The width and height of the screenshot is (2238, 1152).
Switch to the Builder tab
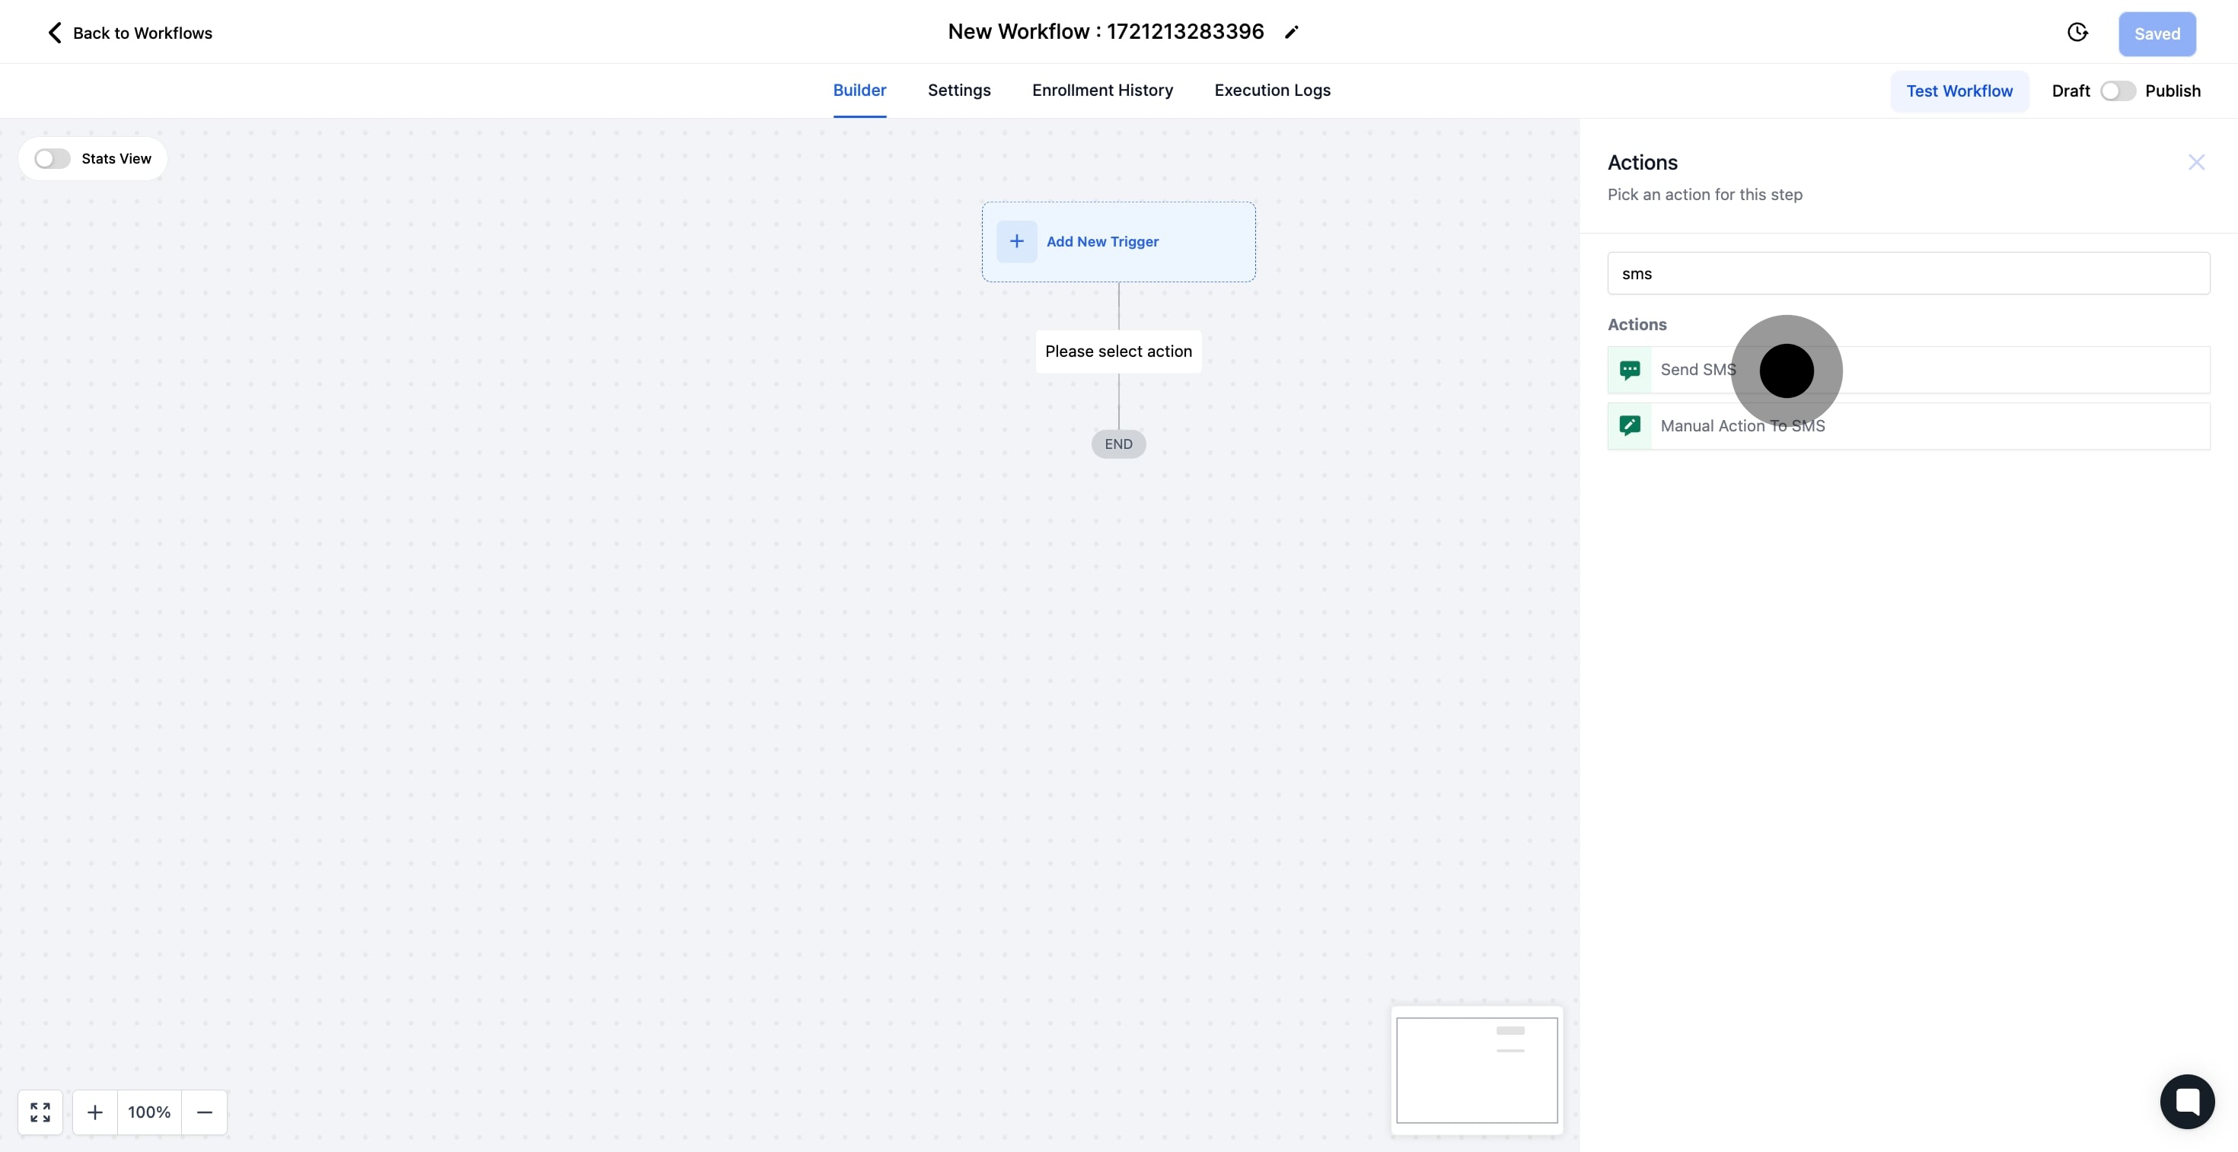pyautogui.click(x=859, y=91)
